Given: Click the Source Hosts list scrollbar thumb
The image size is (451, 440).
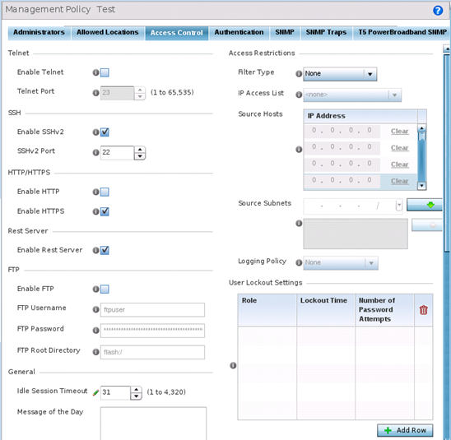Looking at the screenshot, I should [x=421, y=137].
